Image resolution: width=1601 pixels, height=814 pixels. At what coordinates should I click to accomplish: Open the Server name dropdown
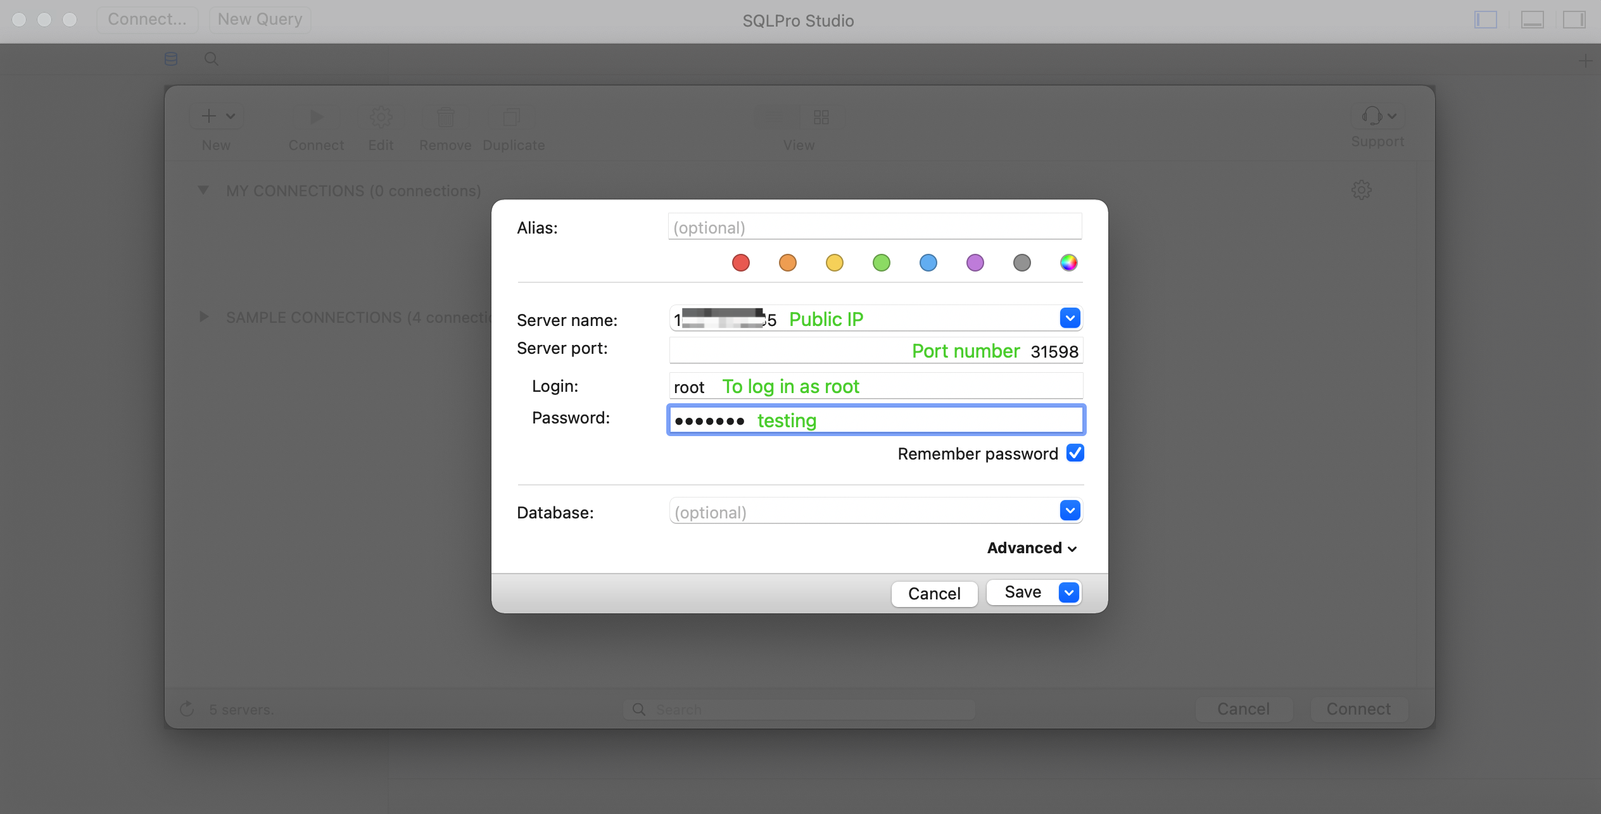pyautogui.click(x=1070, y=318)
